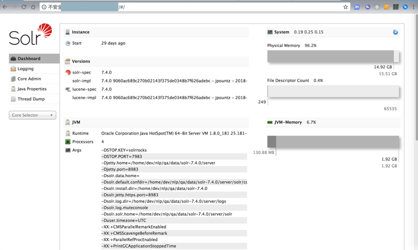Click the Core Admin icon
Image resolution: width=418 pixels, height=250 pixels.
(13, 79)
